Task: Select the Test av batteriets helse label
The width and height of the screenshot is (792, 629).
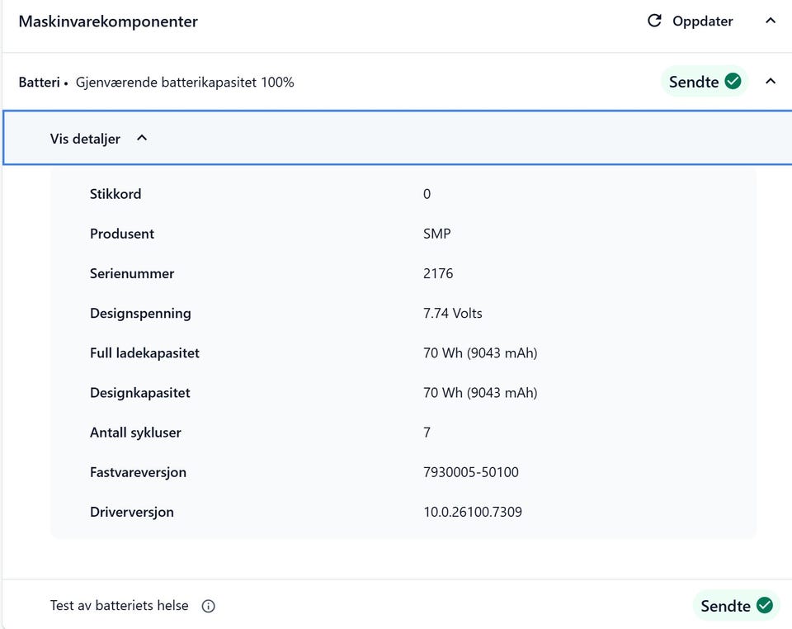Action: coord(119,606)
